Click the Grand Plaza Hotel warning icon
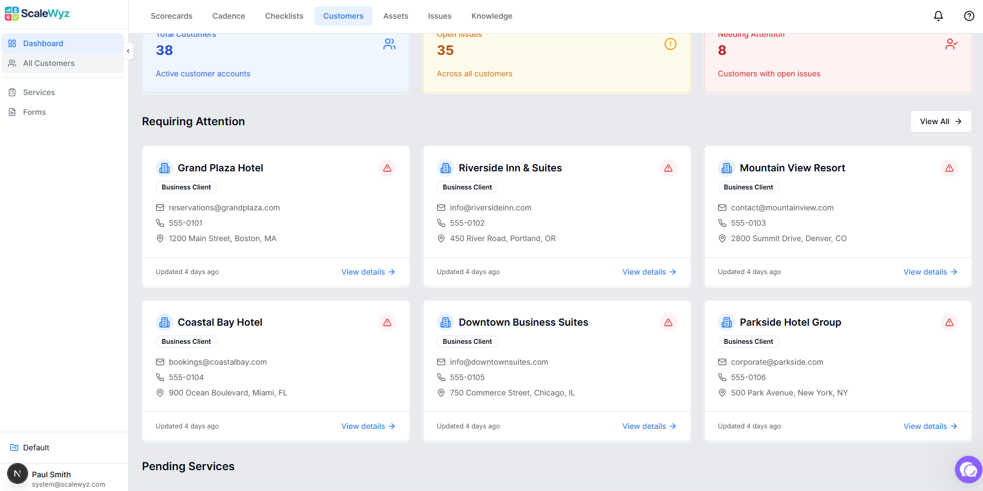The height and width of the screenshot is (491, 983). point(387,168)
